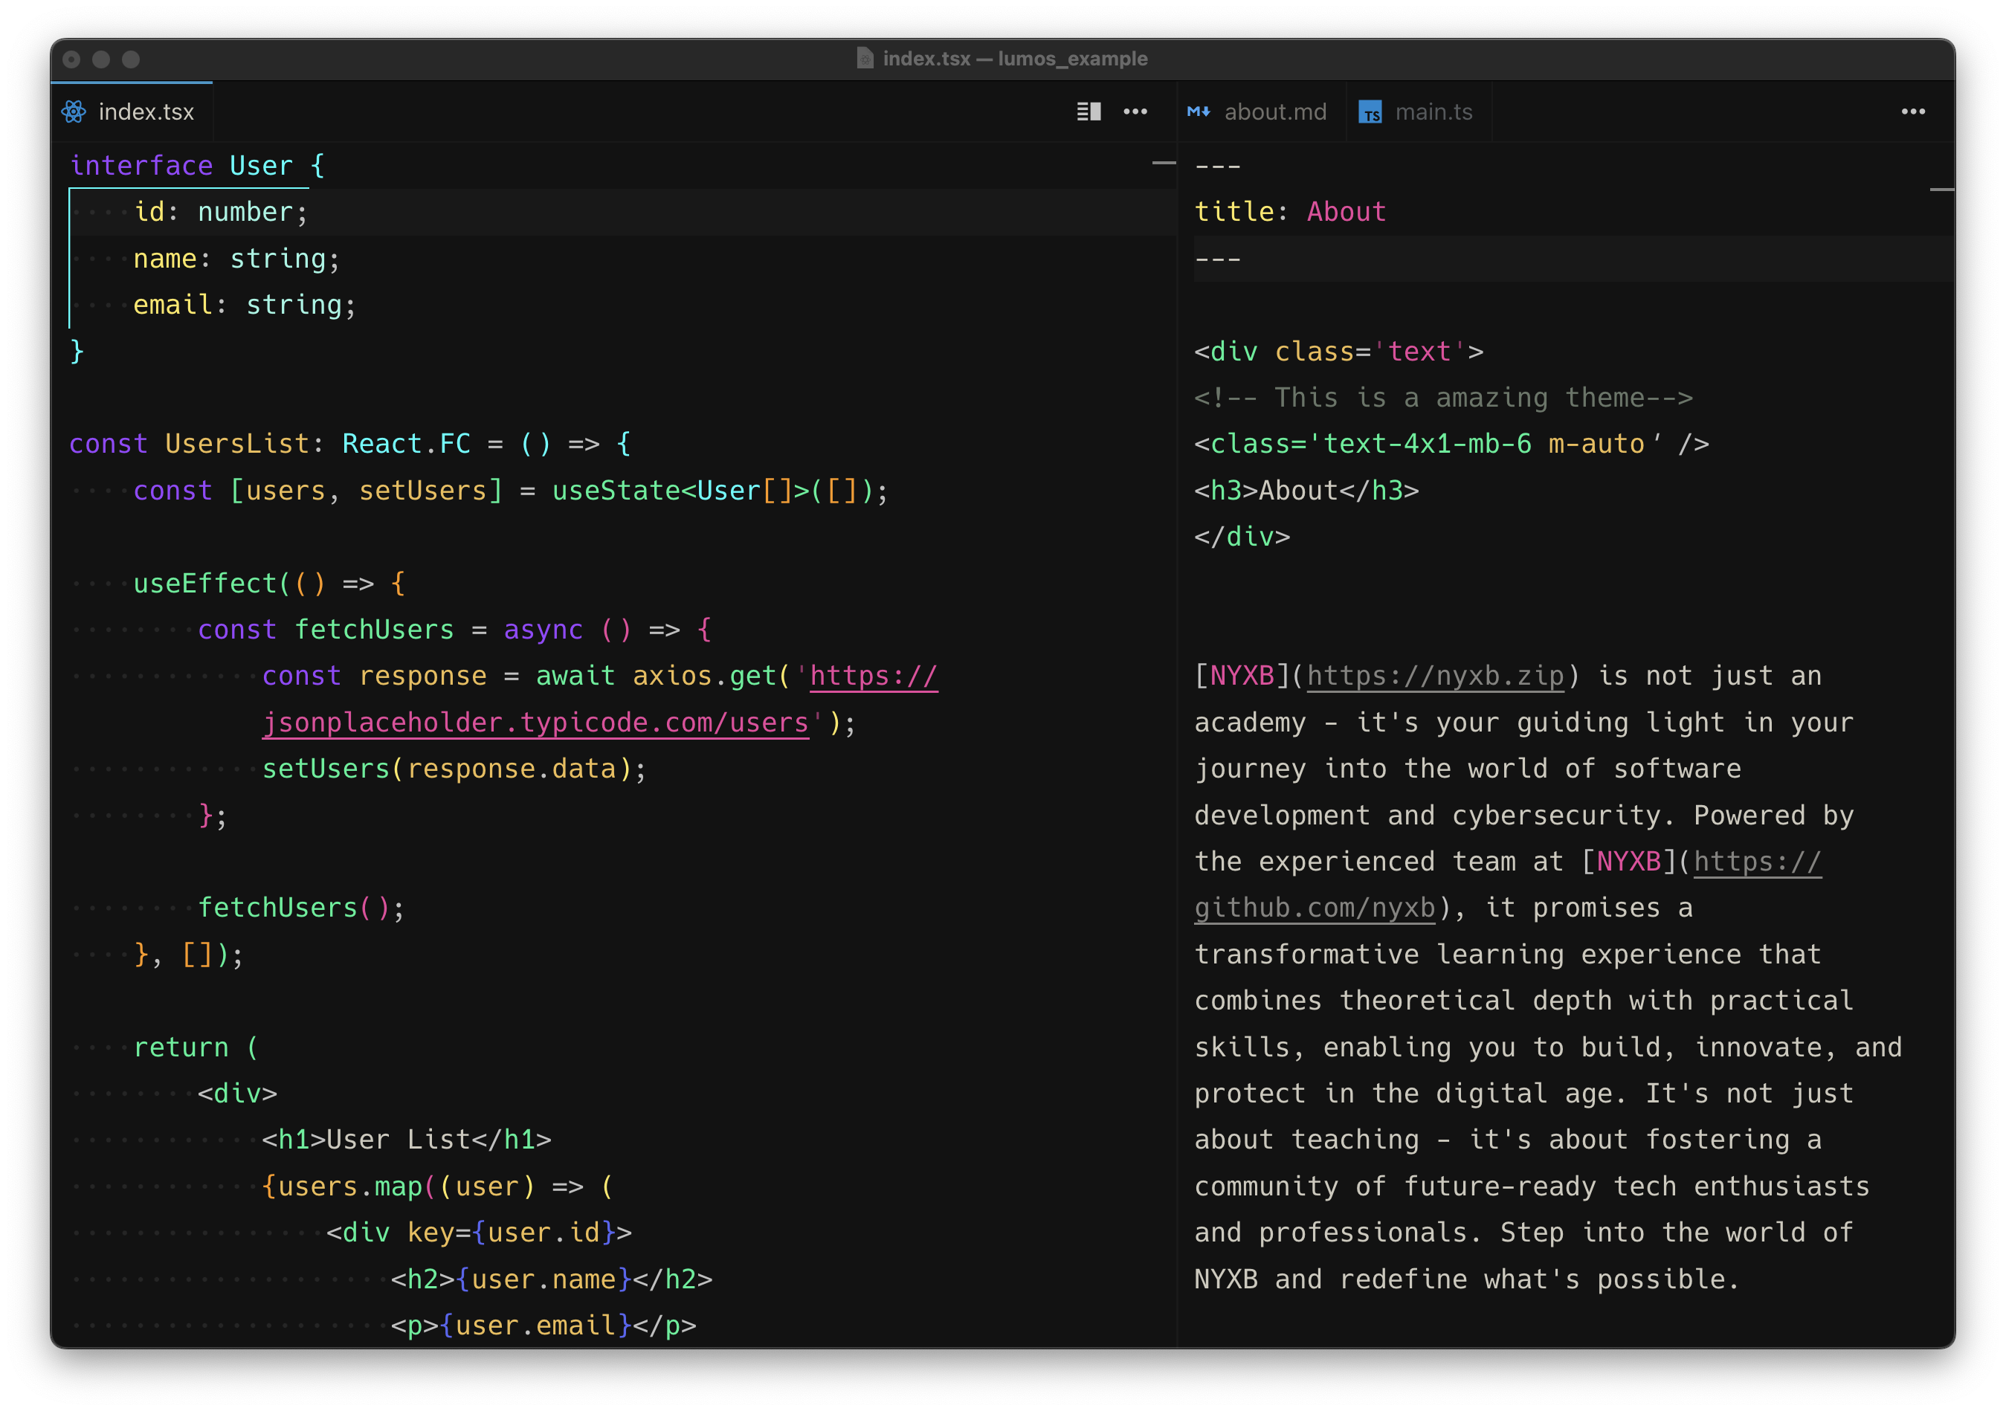Click the TypeScript icon on main.ts tab
This screenshot has height=1411, width=2006.
(x=1370, y=113)
